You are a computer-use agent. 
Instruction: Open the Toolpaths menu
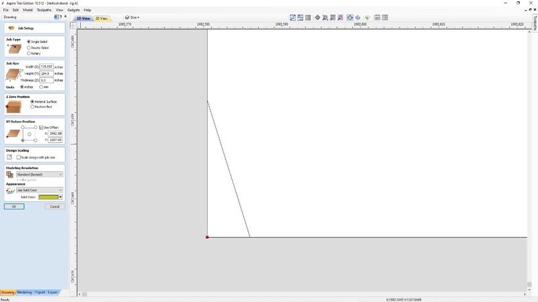pyautogui.click(x=44, y=10)
